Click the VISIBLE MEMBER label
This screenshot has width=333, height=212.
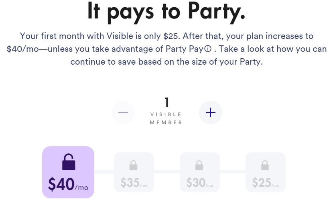click(166, 118)
